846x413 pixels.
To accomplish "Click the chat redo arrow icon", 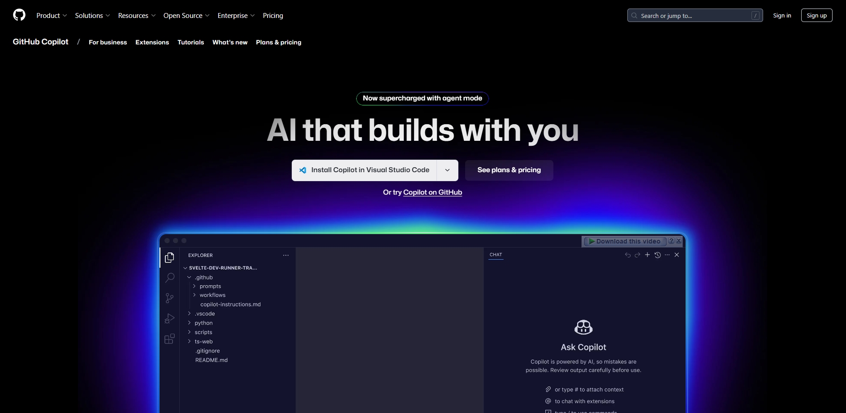I will [x=638, y=255].
